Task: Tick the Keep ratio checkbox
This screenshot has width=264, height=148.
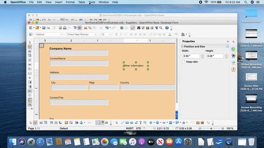Action: [184, 62]
